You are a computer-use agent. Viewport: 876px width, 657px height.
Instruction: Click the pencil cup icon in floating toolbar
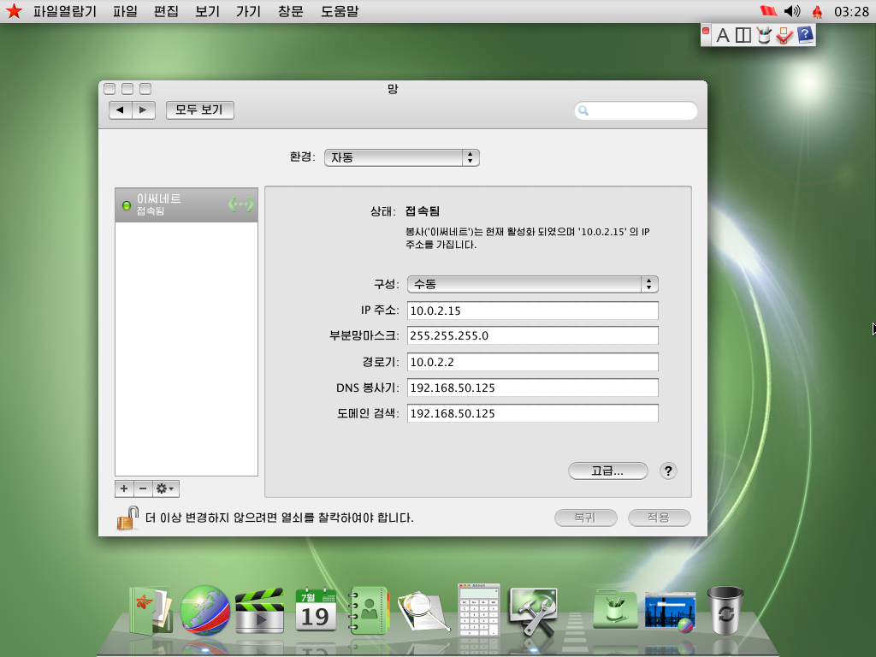764,34
